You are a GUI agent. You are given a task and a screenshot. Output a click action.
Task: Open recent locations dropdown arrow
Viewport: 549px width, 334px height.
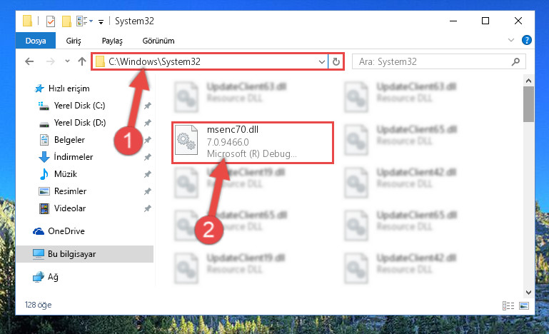67,61
